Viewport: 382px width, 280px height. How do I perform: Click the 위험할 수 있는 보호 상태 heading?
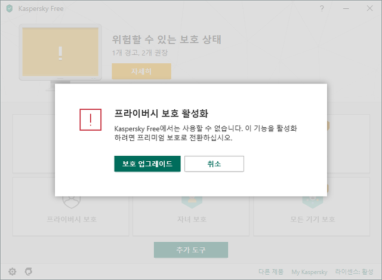(167, 39)
